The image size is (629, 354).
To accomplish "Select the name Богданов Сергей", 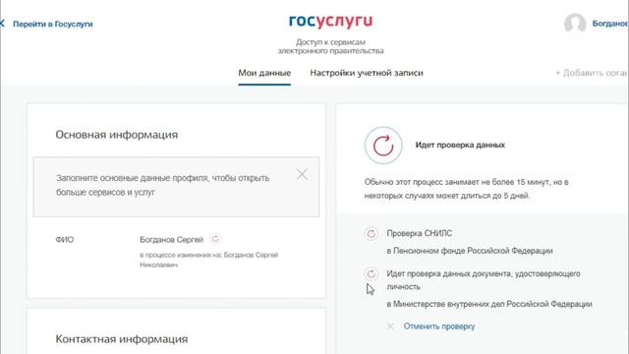I will (171, 240).
